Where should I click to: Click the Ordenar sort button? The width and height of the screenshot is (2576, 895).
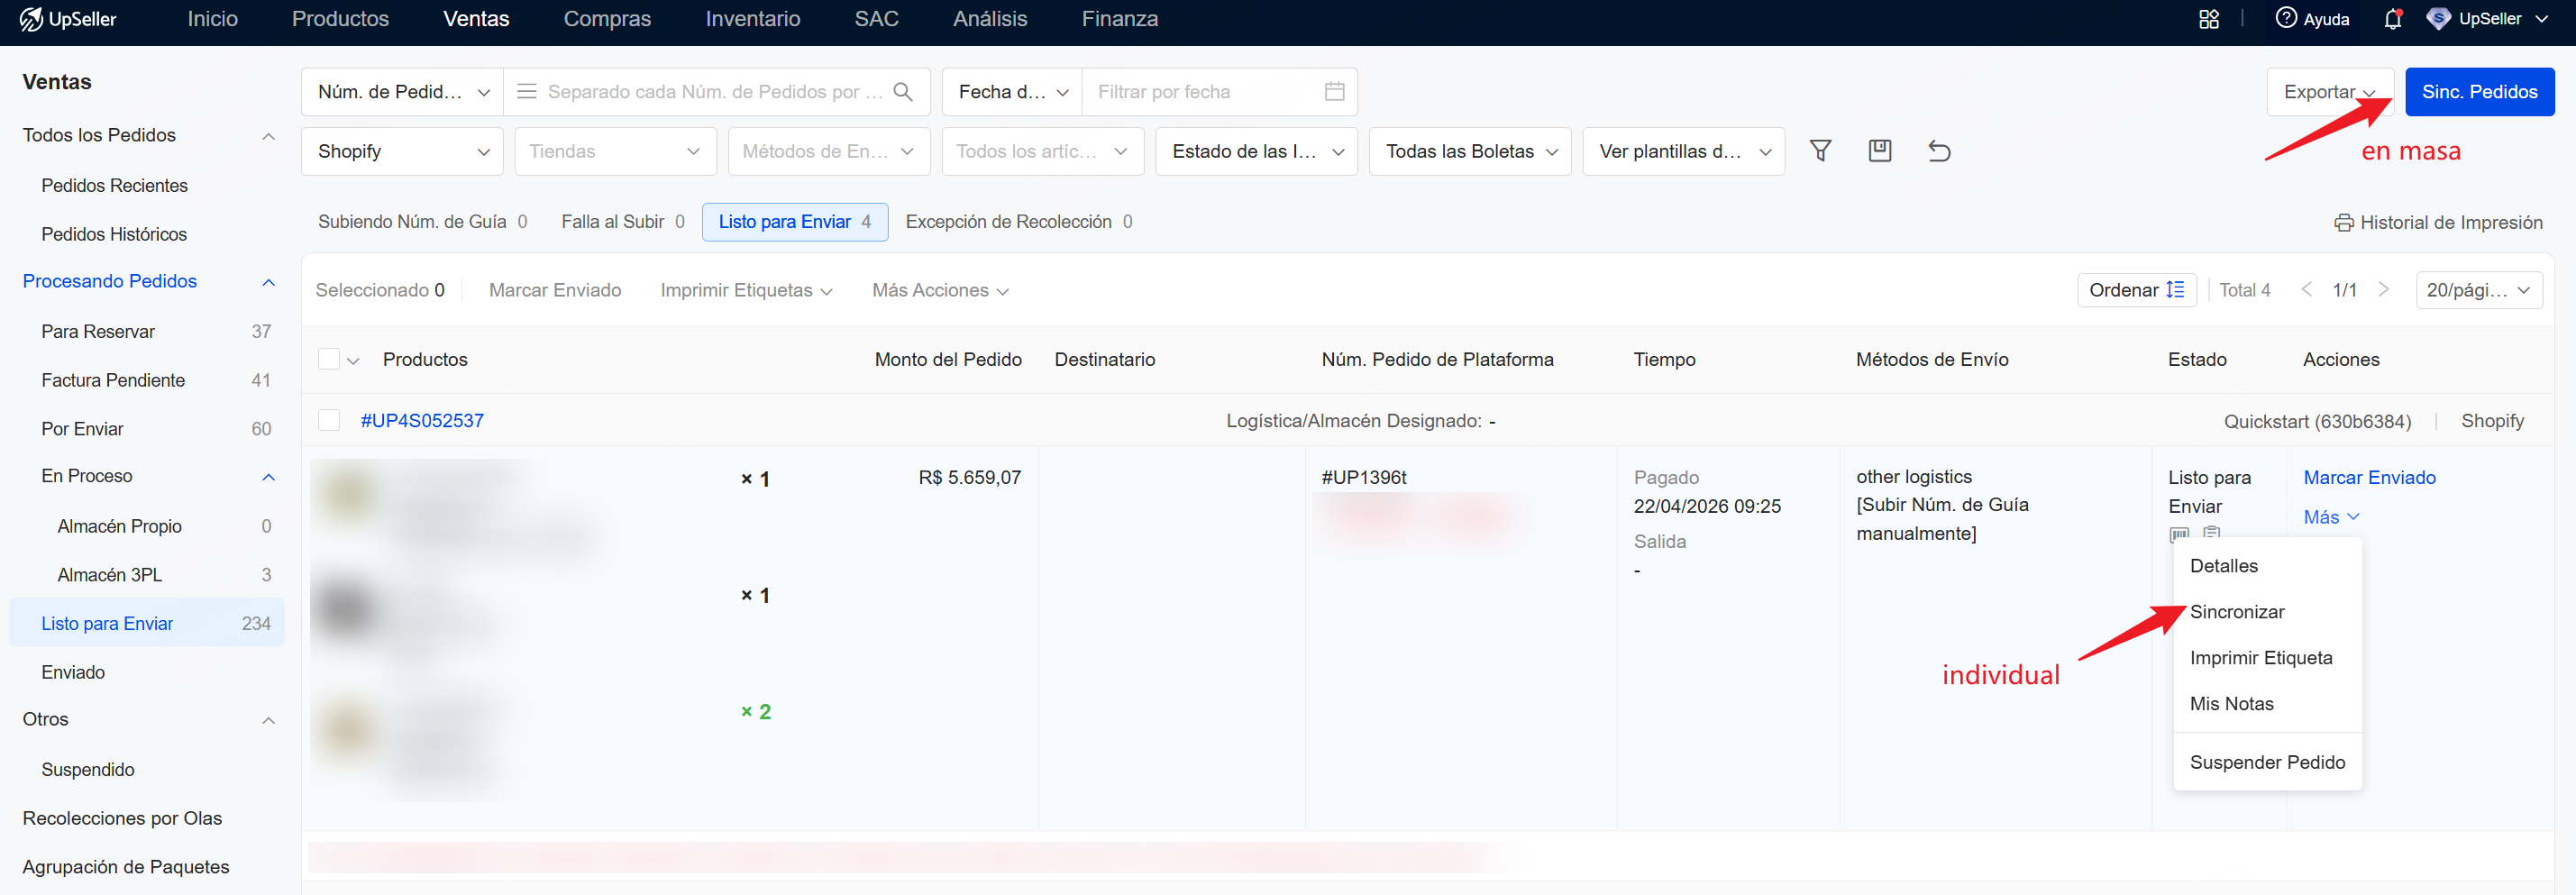2136,290
